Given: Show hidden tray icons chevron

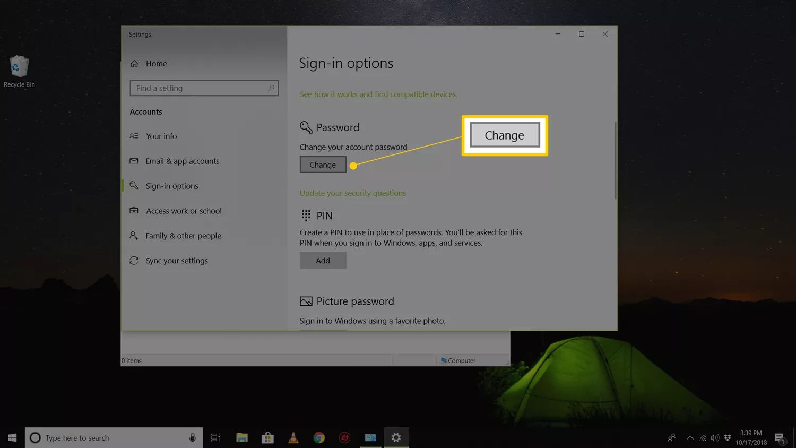Looking at the screenshot, I should click(690, 437).
